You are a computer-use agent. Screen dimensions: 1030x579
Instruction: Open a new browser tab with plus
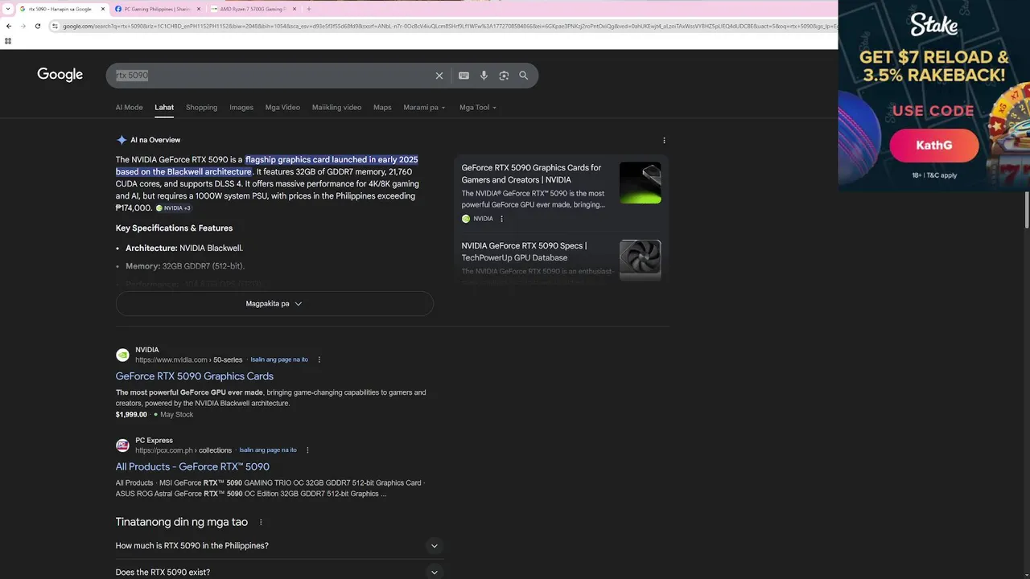click(x=308, y=9)
